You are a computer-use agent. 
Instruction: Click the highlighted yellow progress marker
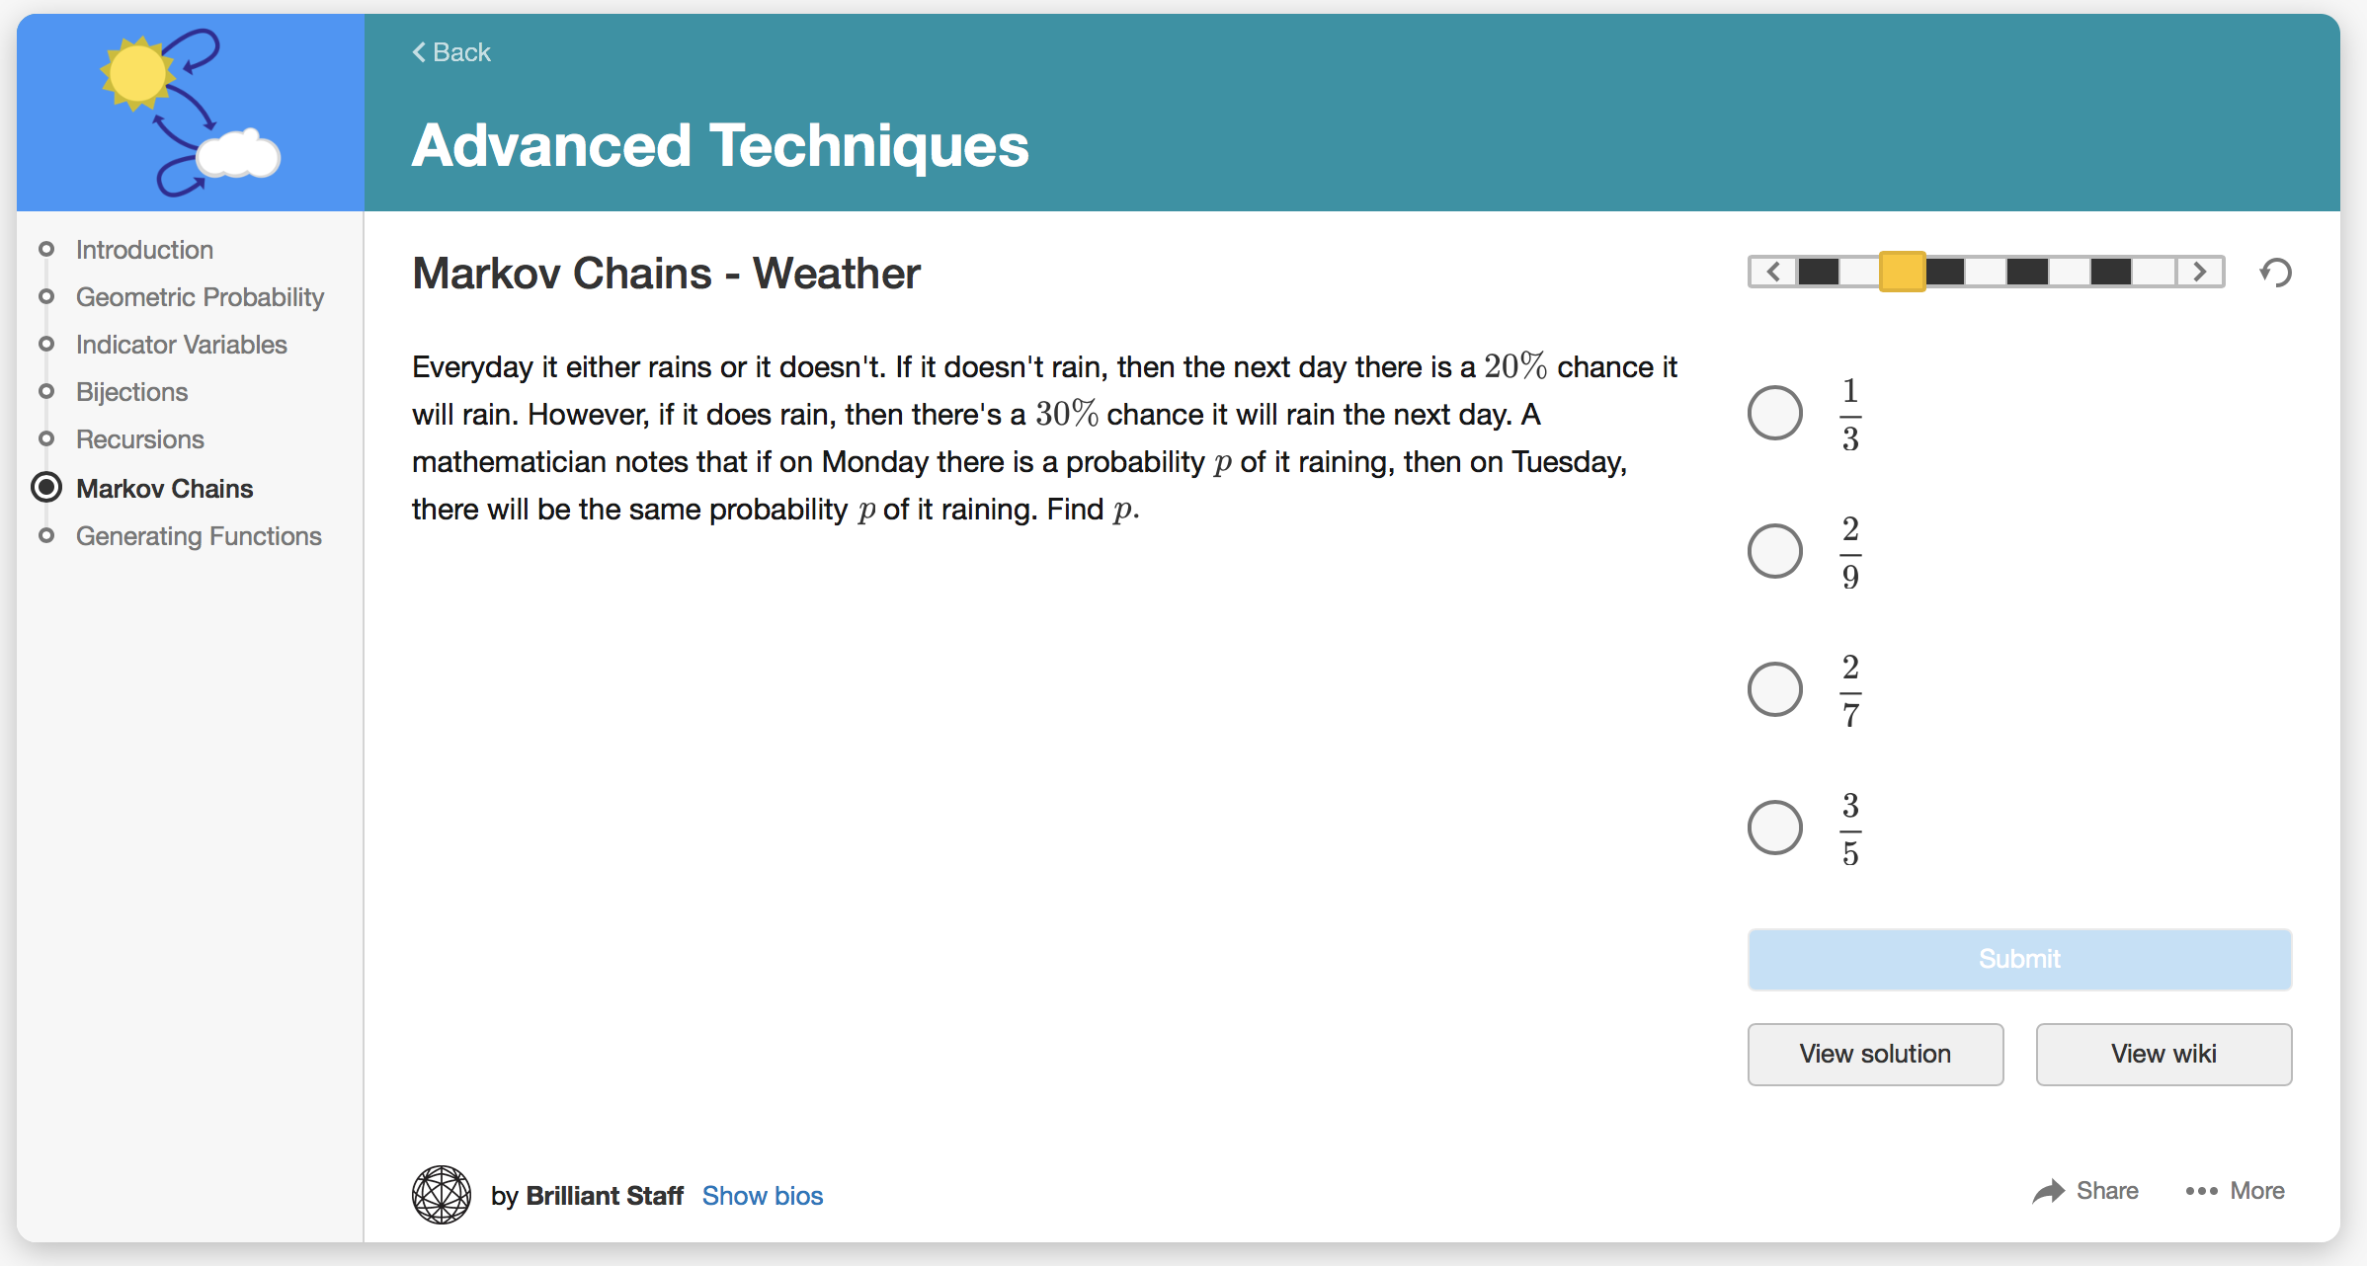1902,272
